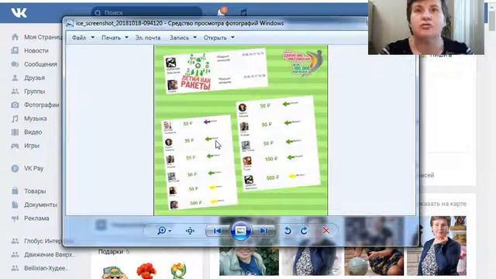Open VK music note icon in header
The height and width of the screenshot is (279, 496).
coord(243,12)
